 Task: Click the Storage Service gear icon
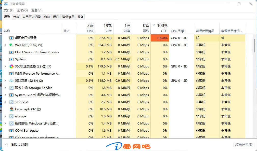pos(11,88)
